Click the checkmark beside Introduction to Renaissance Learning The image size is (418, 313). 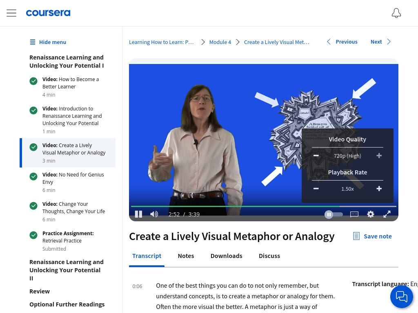[x=33, y=110]
